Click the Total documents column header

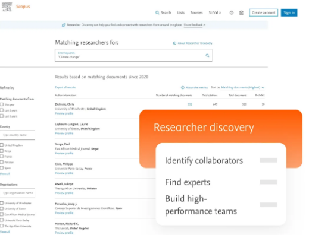[x=238, y=96]
